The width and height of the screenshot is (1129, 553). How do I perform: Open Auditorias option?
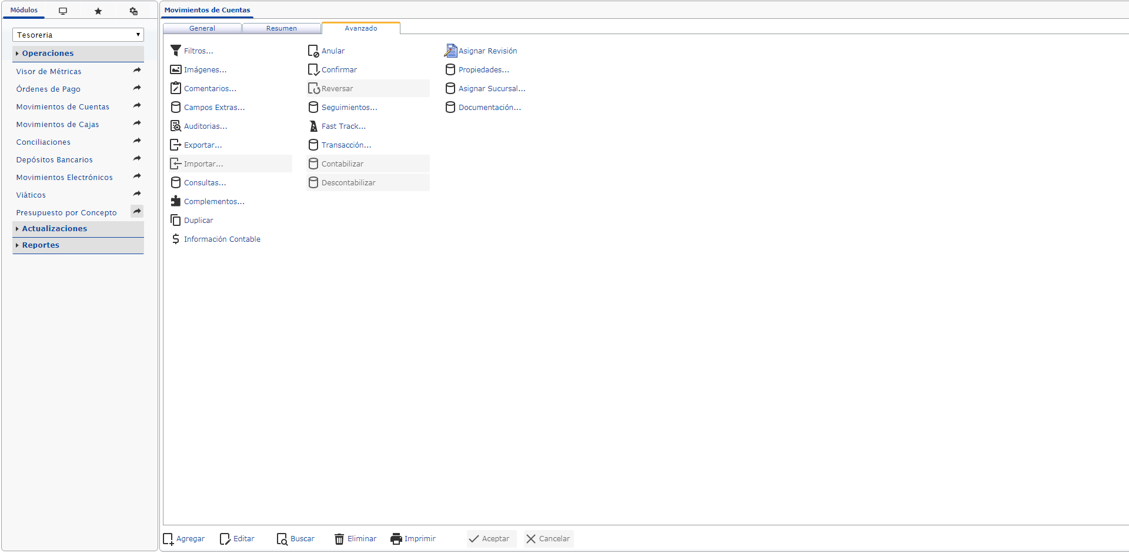coord(205,126)
